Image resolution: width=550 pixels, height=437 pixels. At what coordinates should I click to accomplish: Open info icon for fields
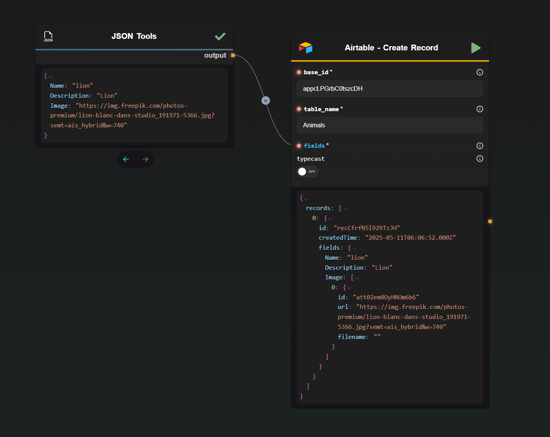[480, 146]
